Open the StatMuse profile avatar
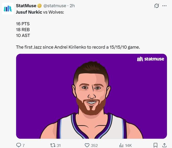 [8, 9]
